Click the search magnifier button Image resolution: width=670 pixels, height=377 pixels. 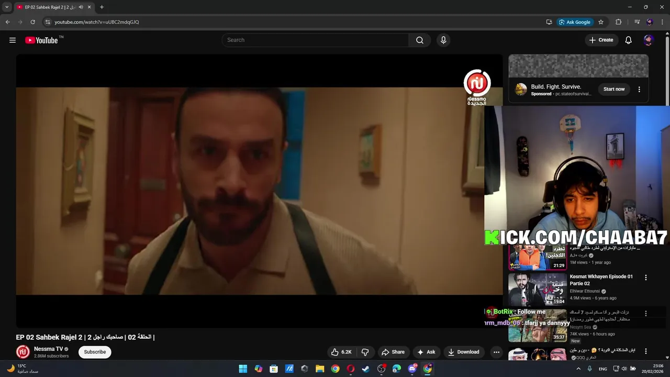tap(420, 40)
